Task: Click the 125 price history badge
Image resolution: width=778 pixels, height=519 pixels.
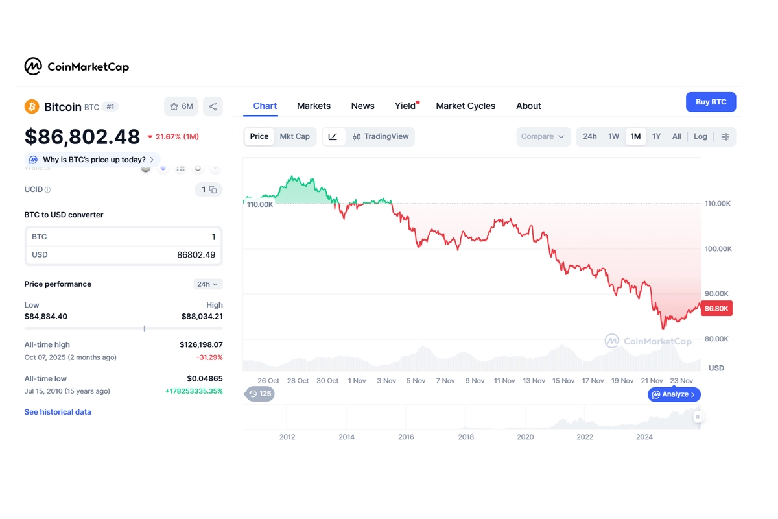Action: pos(259,394)
